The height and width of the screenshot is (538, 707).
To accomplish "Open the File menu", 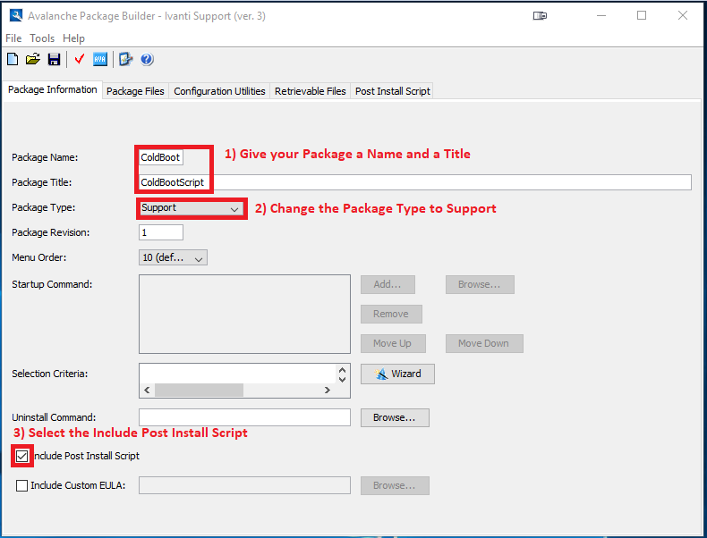I will [13, 38].
